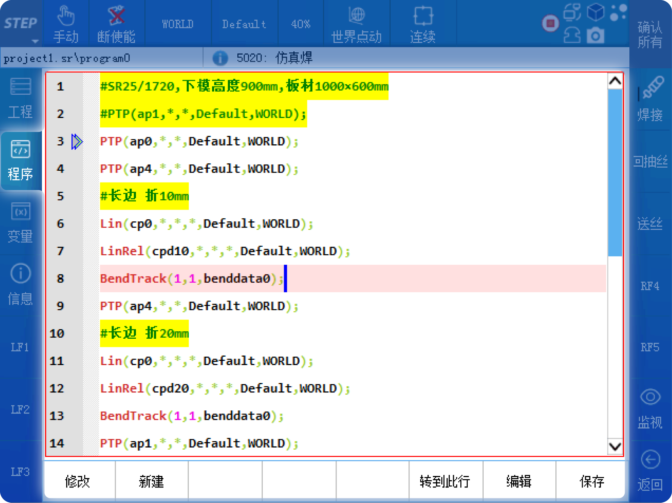This screenshot has width=672, height=503.
Task: Click the blue vertical scrollbar thumb
Action: pyautogui.click(x=615, y=172)
